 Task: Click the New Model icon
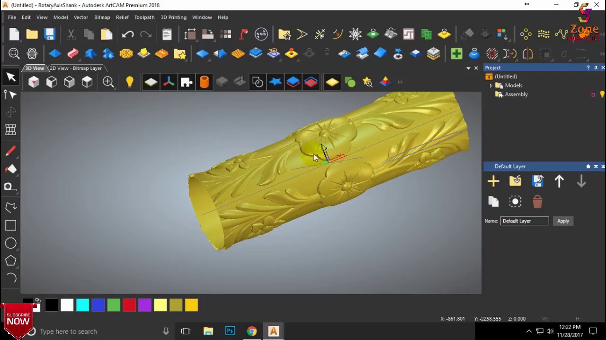pyautogui.click(x=14, y=34)
